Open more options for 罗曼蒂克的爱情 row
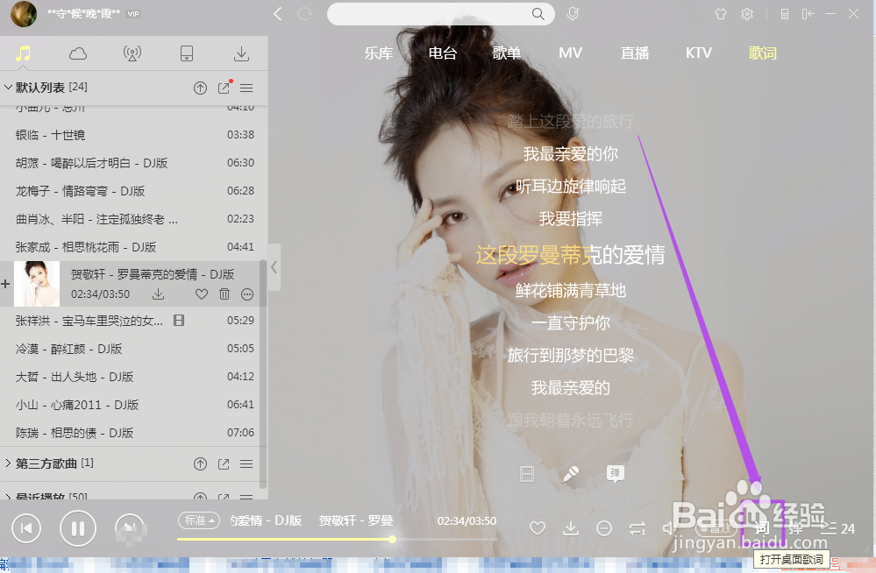 (x=247, y=294)
